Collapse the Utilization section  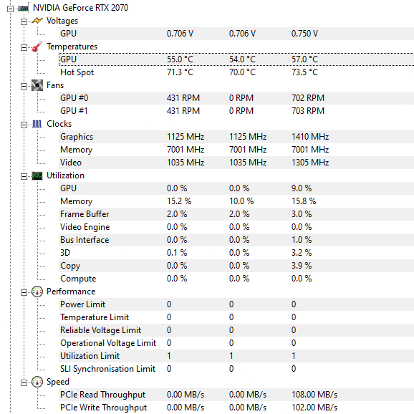(24, 177)
